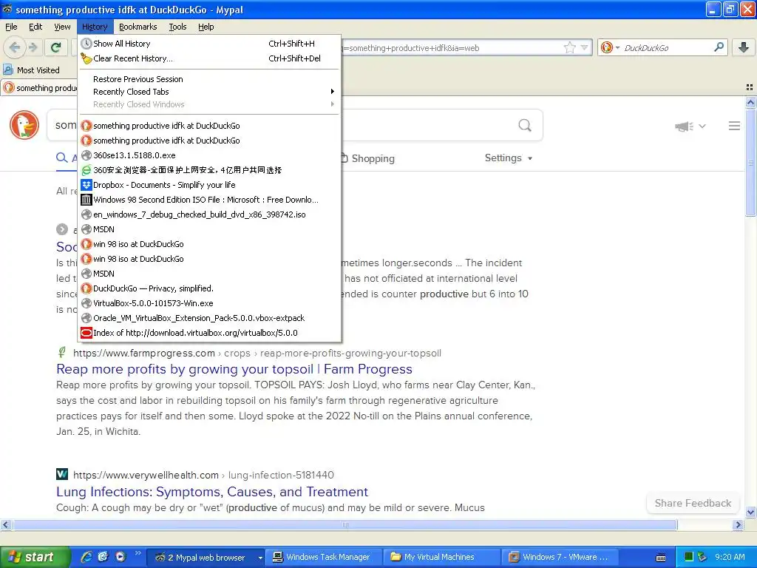Select Show All History
Viewport: 757px width, 568px height.
click(209, 44)
